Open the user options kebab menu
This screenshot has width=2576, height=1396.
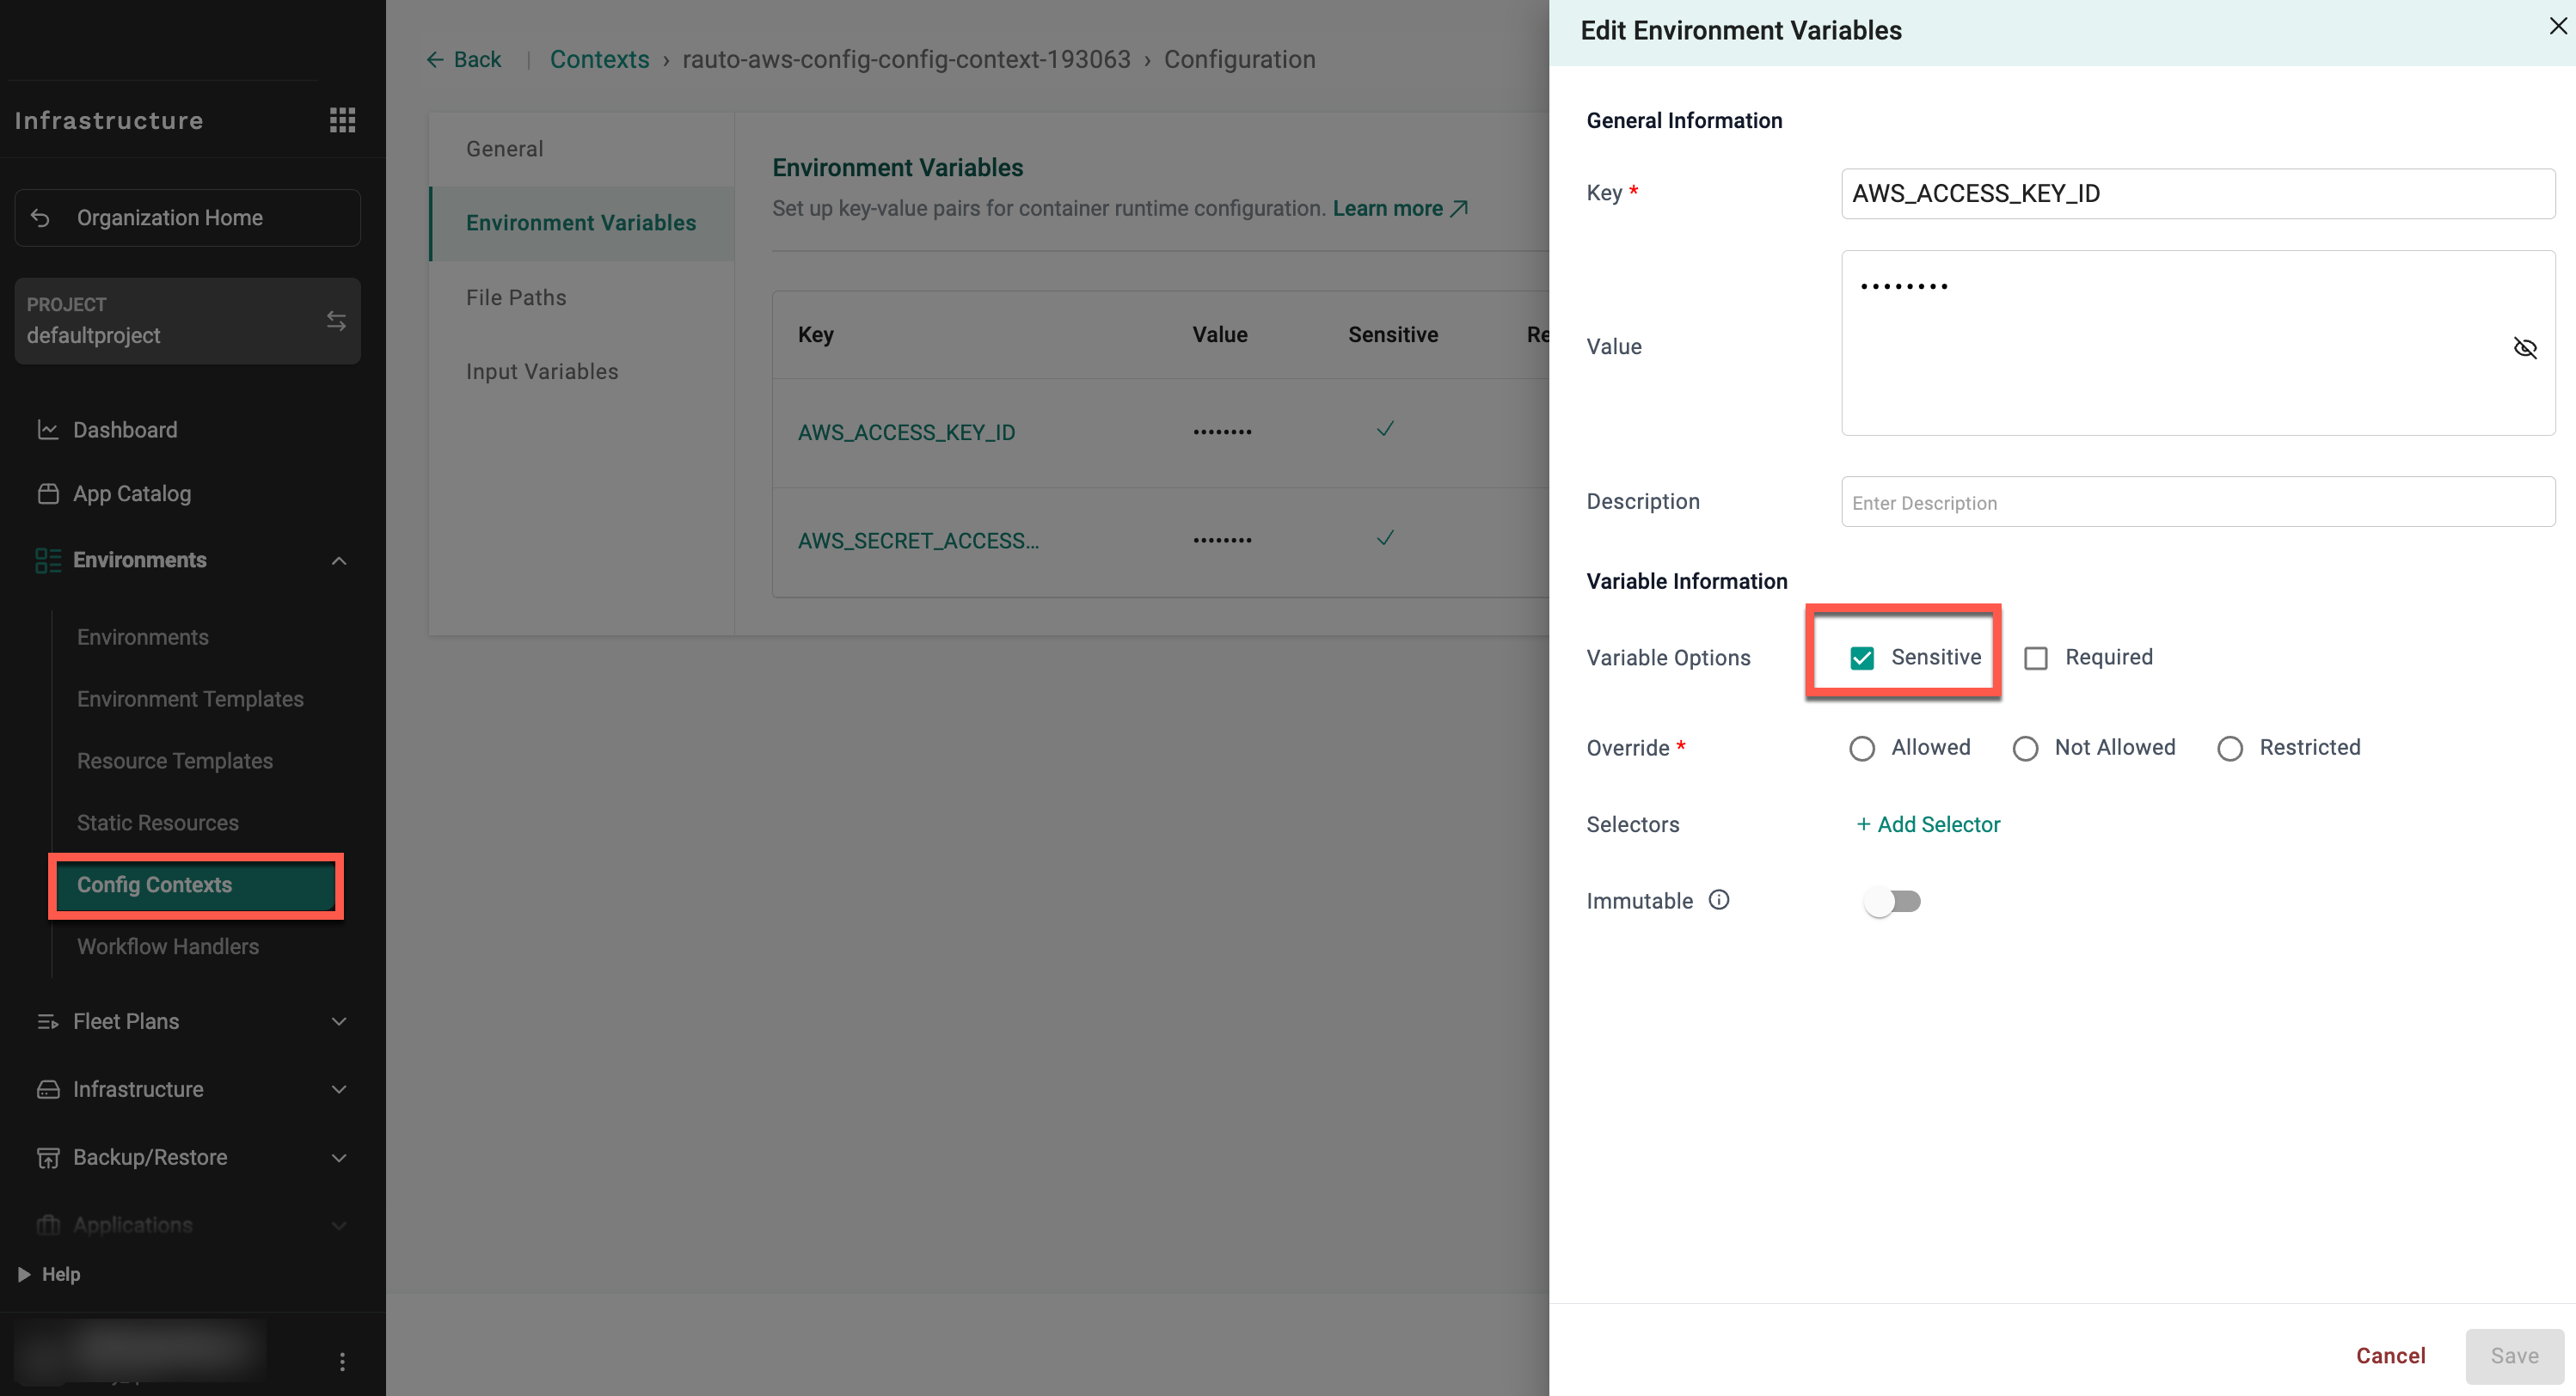342,1361
